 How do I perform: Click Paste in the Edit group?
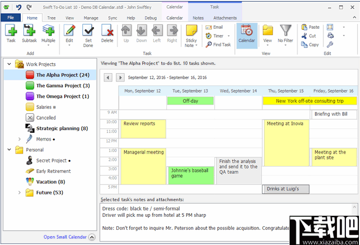coord(310,27)
